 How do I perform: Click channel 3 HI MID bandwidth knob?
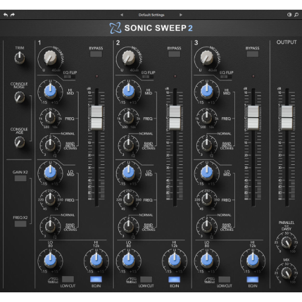coord(207,145)
